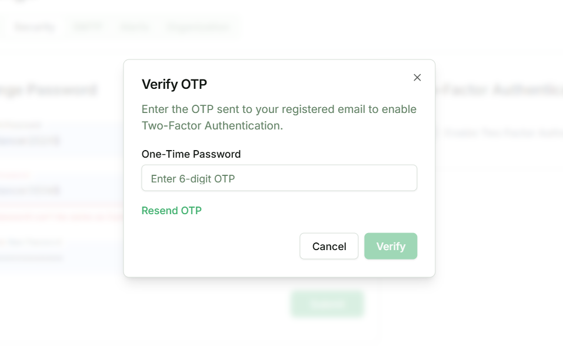Click the blurred Two-Factor Authentication heading

(x=499, y=90)
